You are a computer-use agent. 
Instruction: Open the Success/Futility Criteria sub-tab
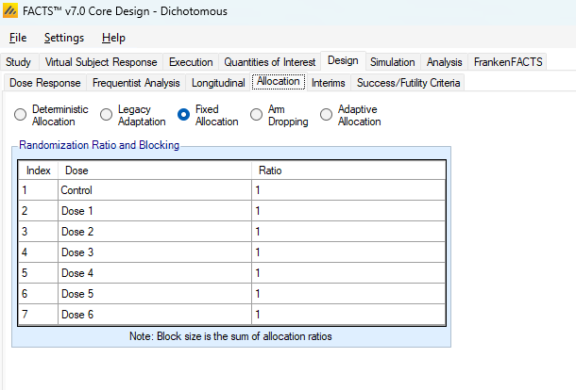[408, 83]
